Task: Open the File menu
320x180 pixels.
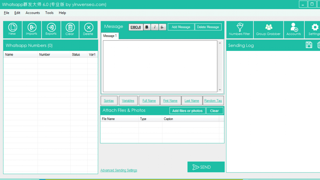Action: (x=7, y=12)
